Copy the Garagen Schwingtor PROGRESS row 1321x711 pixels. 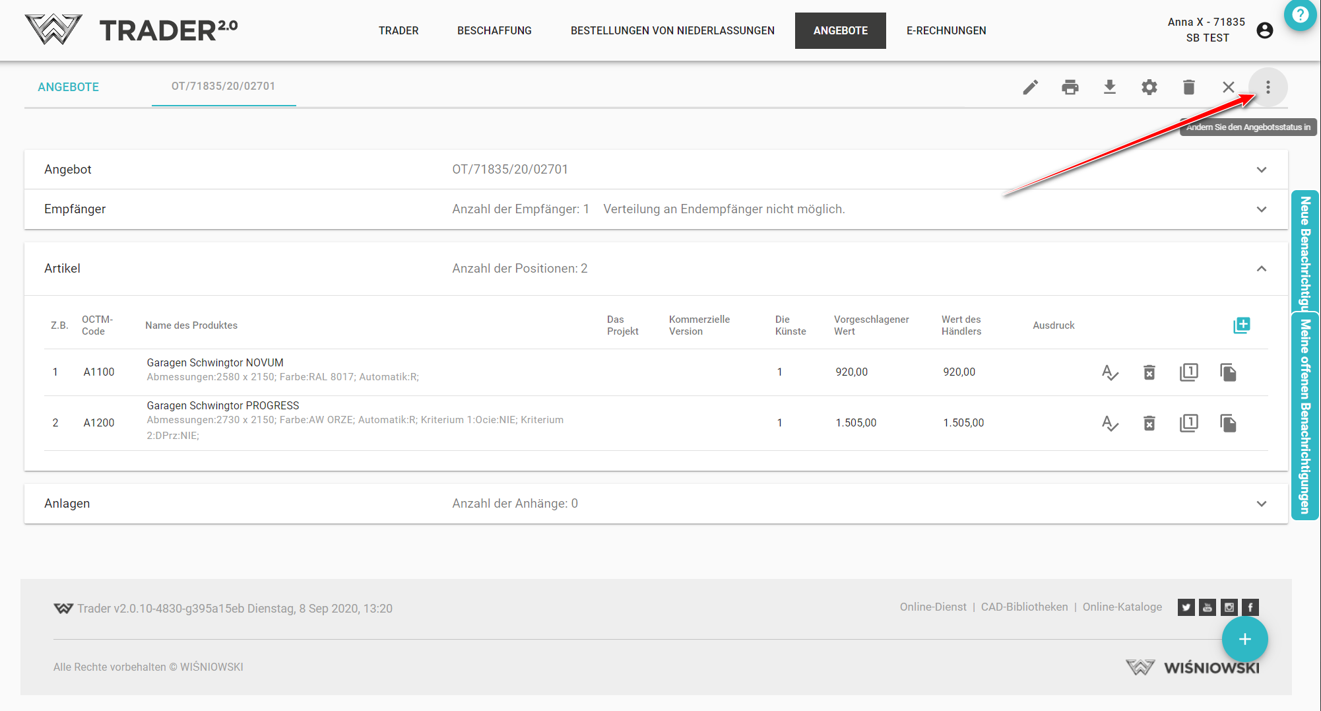(x=1228, y=423)
